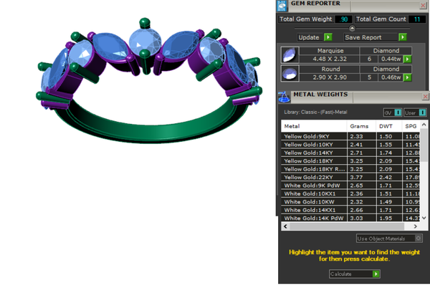Click the Total Gem Count value 11

[x=417, y=19]
